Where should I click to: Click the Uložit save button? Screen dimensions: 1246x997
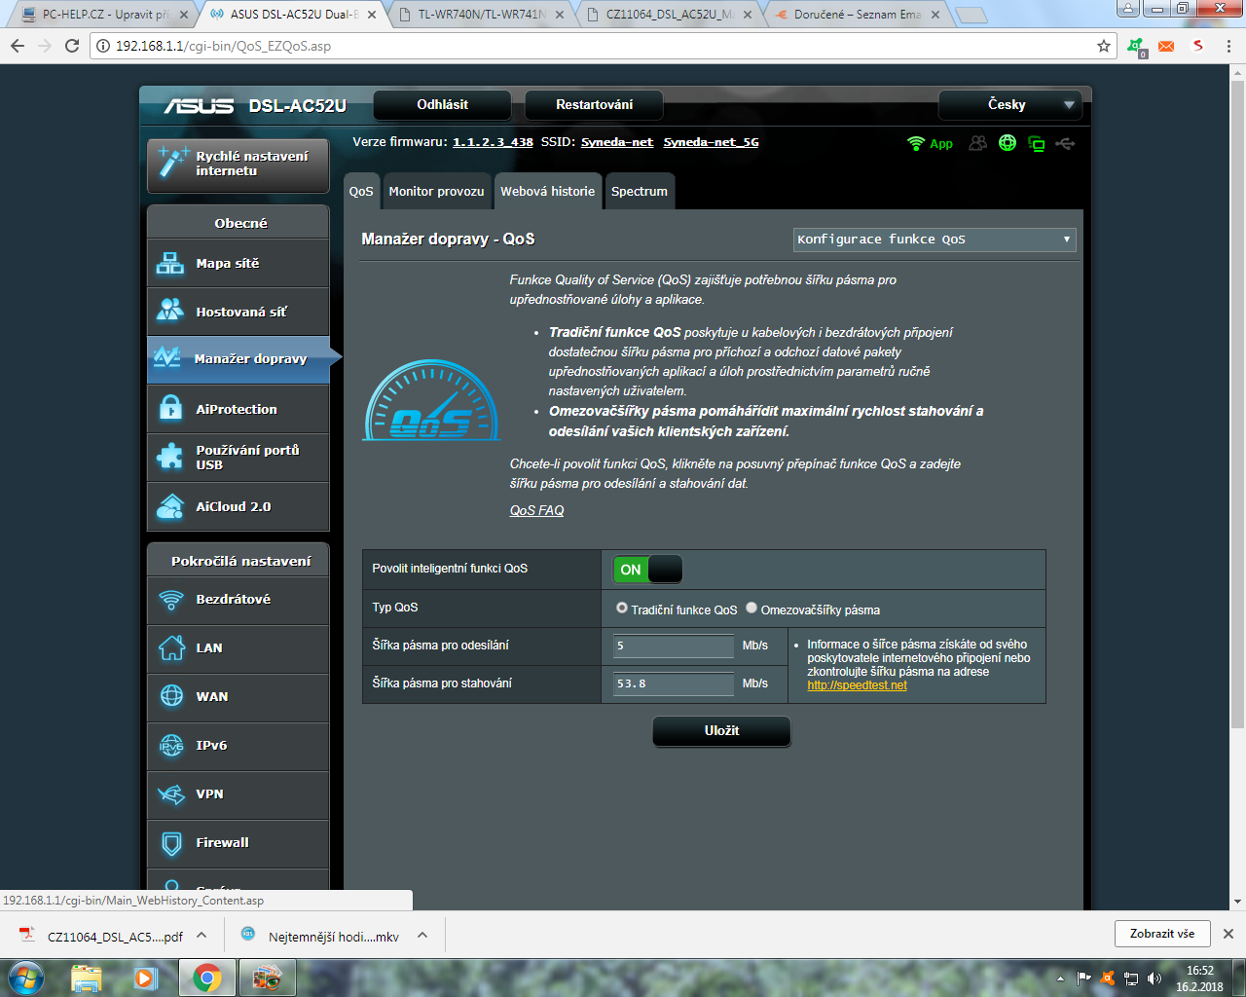(x=721, y=731)
